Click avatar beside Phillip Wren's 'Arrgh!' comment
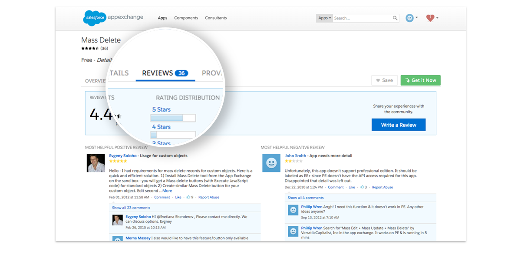Image resolution: width=521 pixels, height=278 pixels. click(x=293, y=210)
